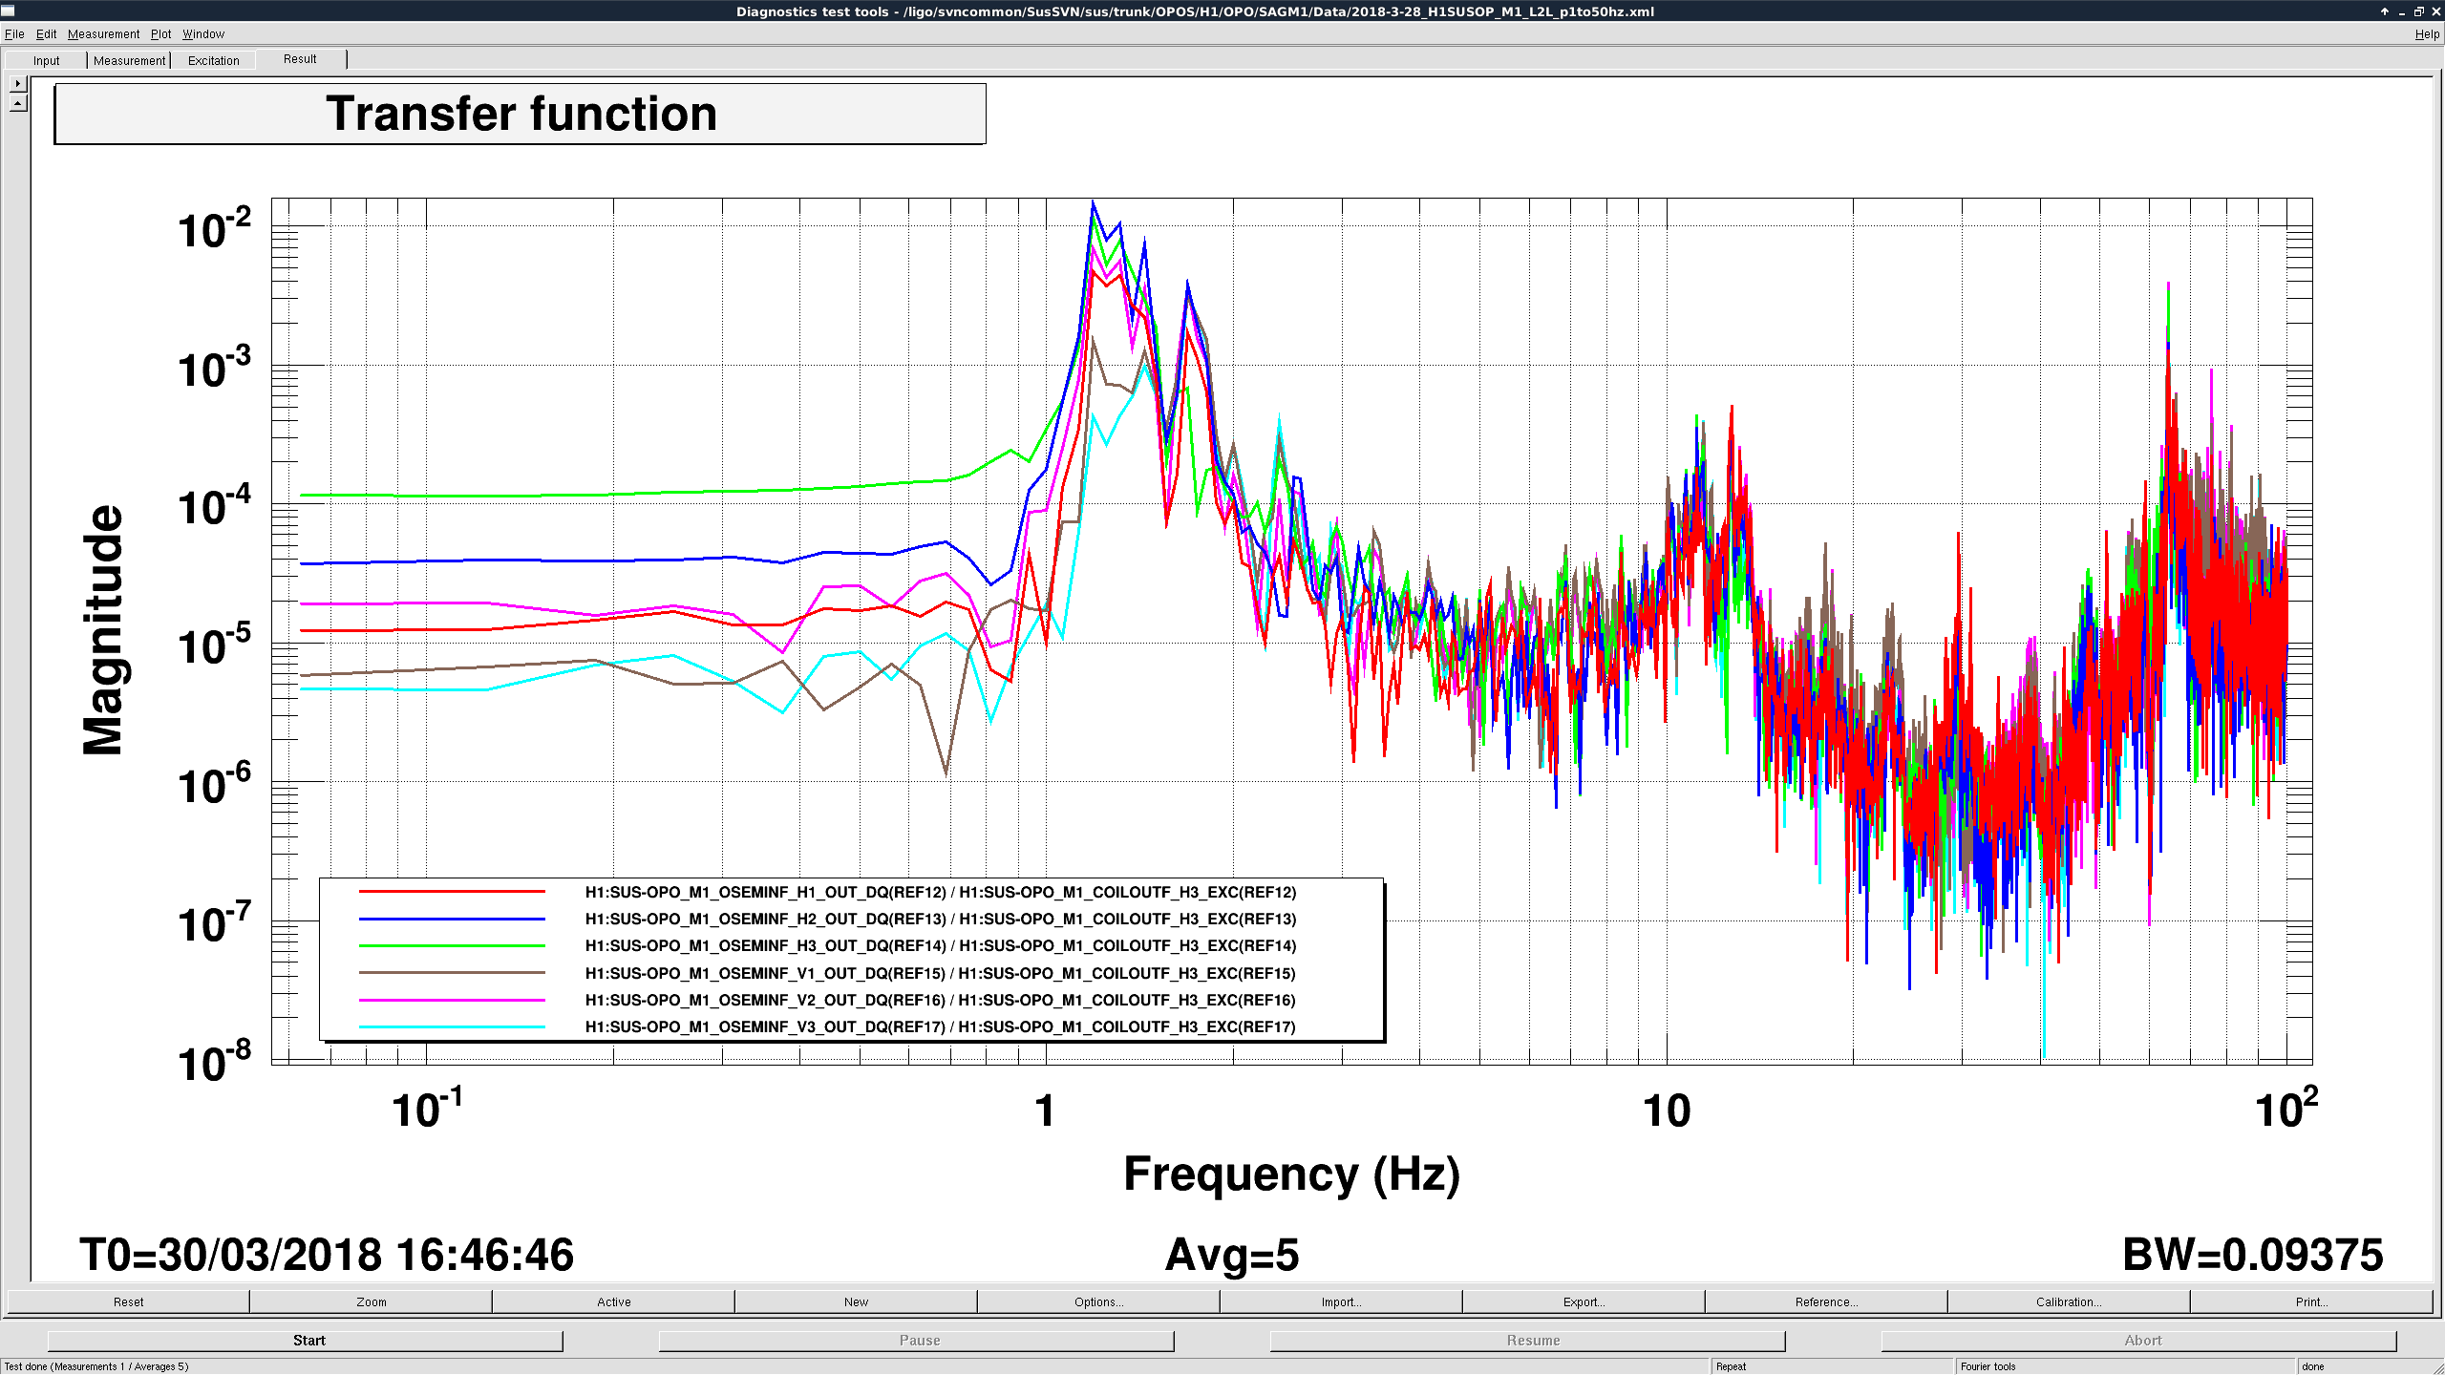Viewport: 2445px width, 1375px height.
Task: Click the Zoom plot button
Action: [372, 1301]
